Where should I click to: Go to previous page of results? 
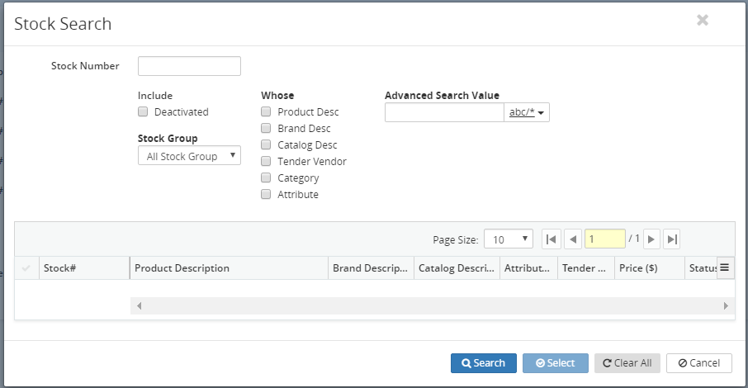tap(573, 239)
